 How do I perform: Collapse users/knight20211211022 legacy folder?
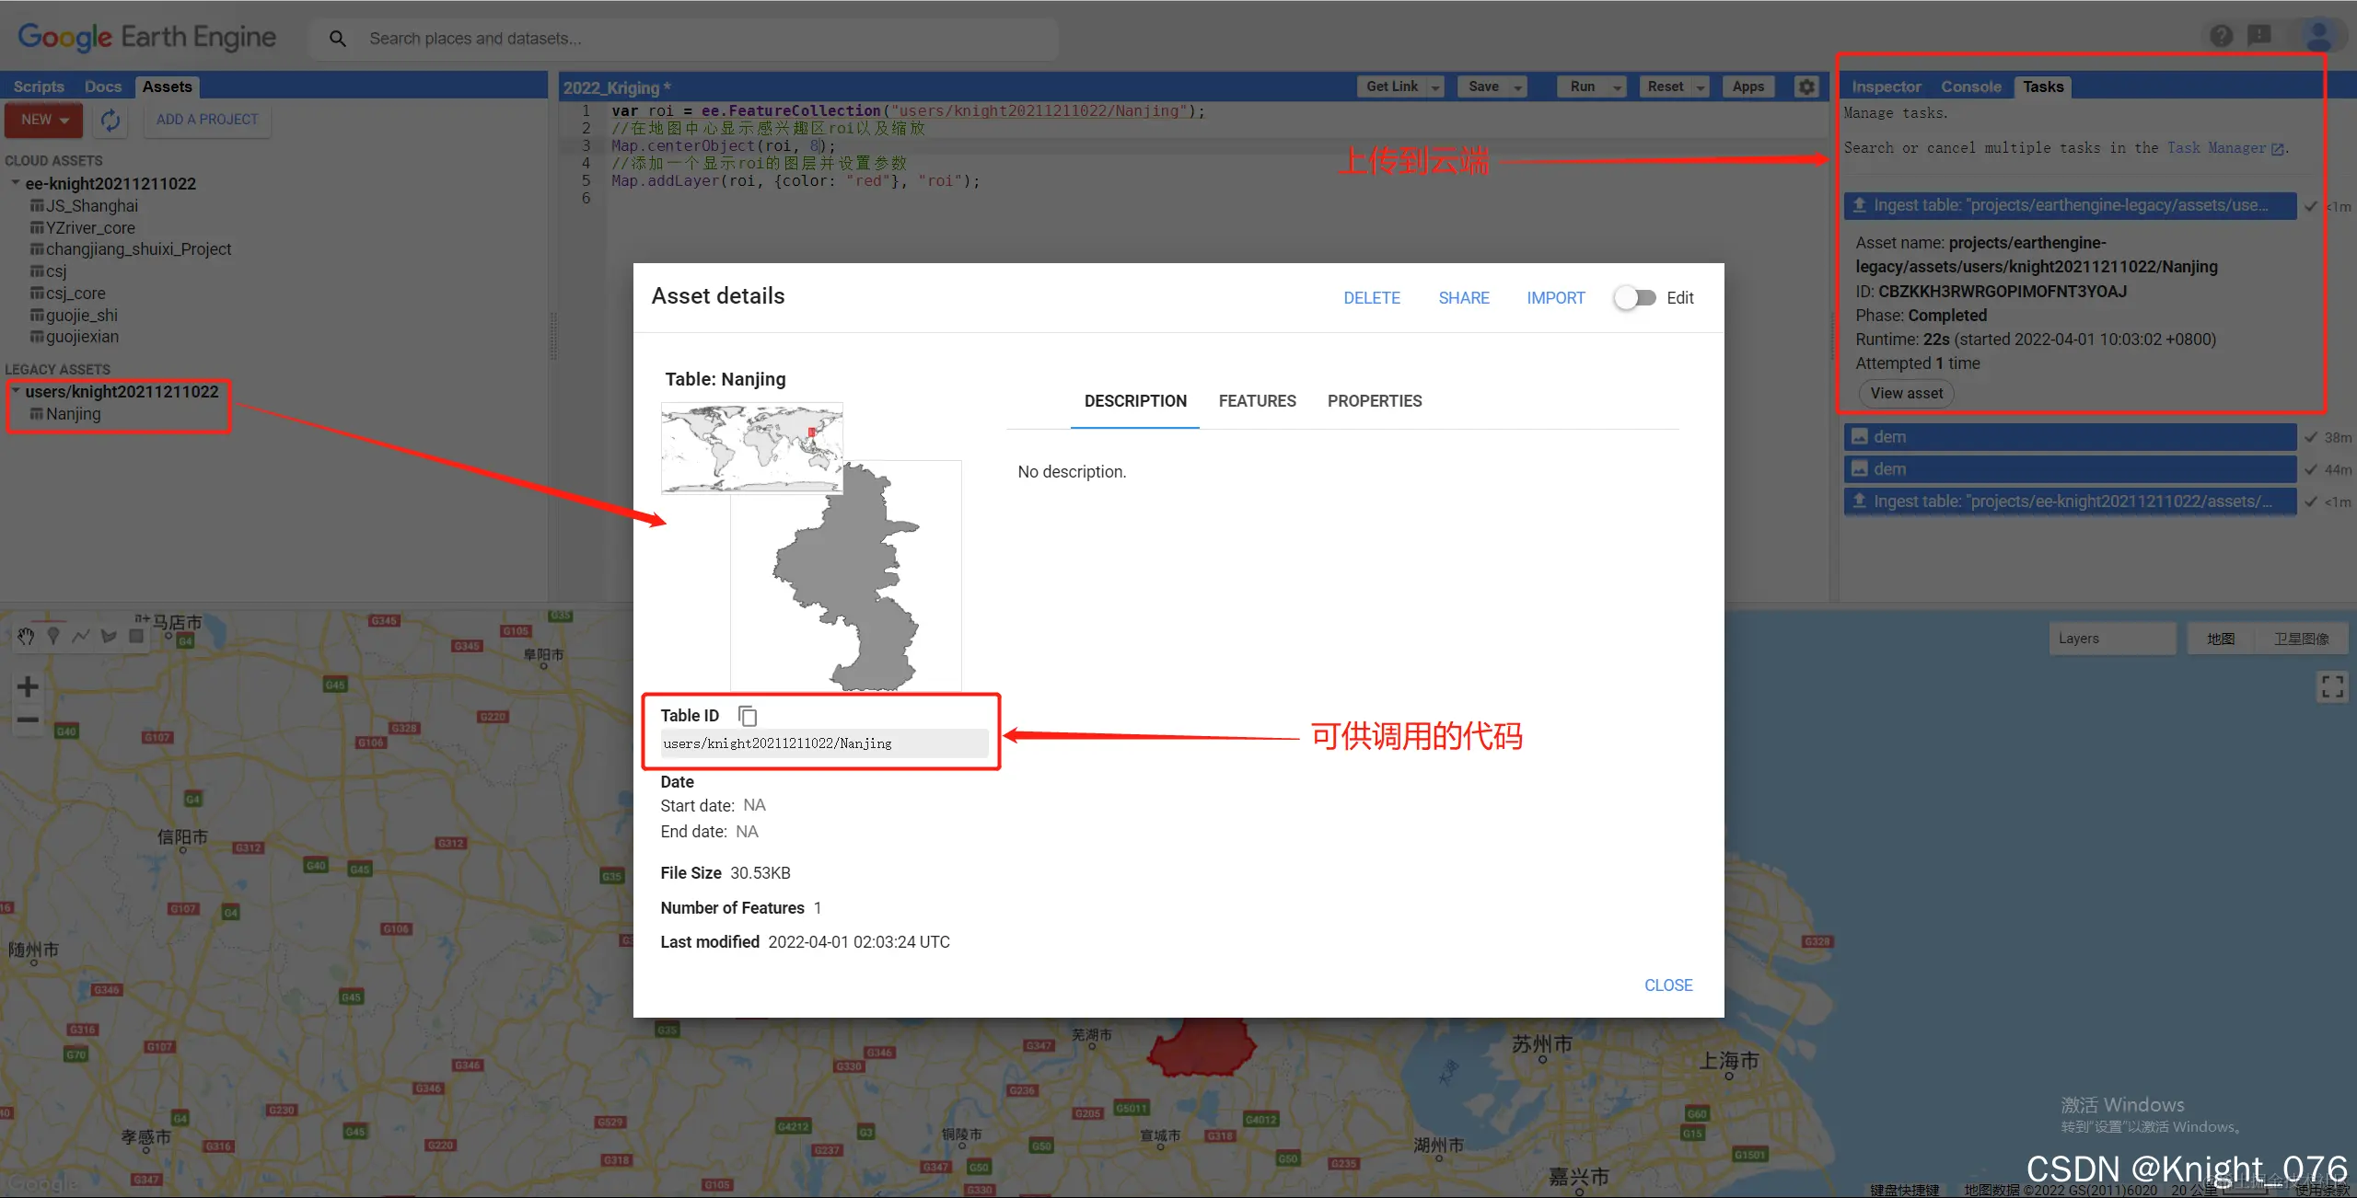[x=16, y=391]
